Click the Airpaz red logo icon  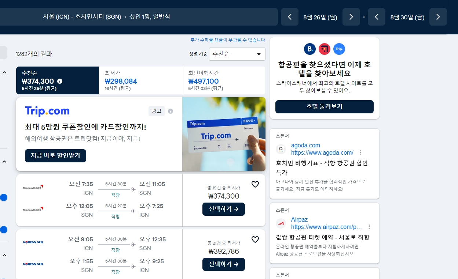click(x=281, y=223)
